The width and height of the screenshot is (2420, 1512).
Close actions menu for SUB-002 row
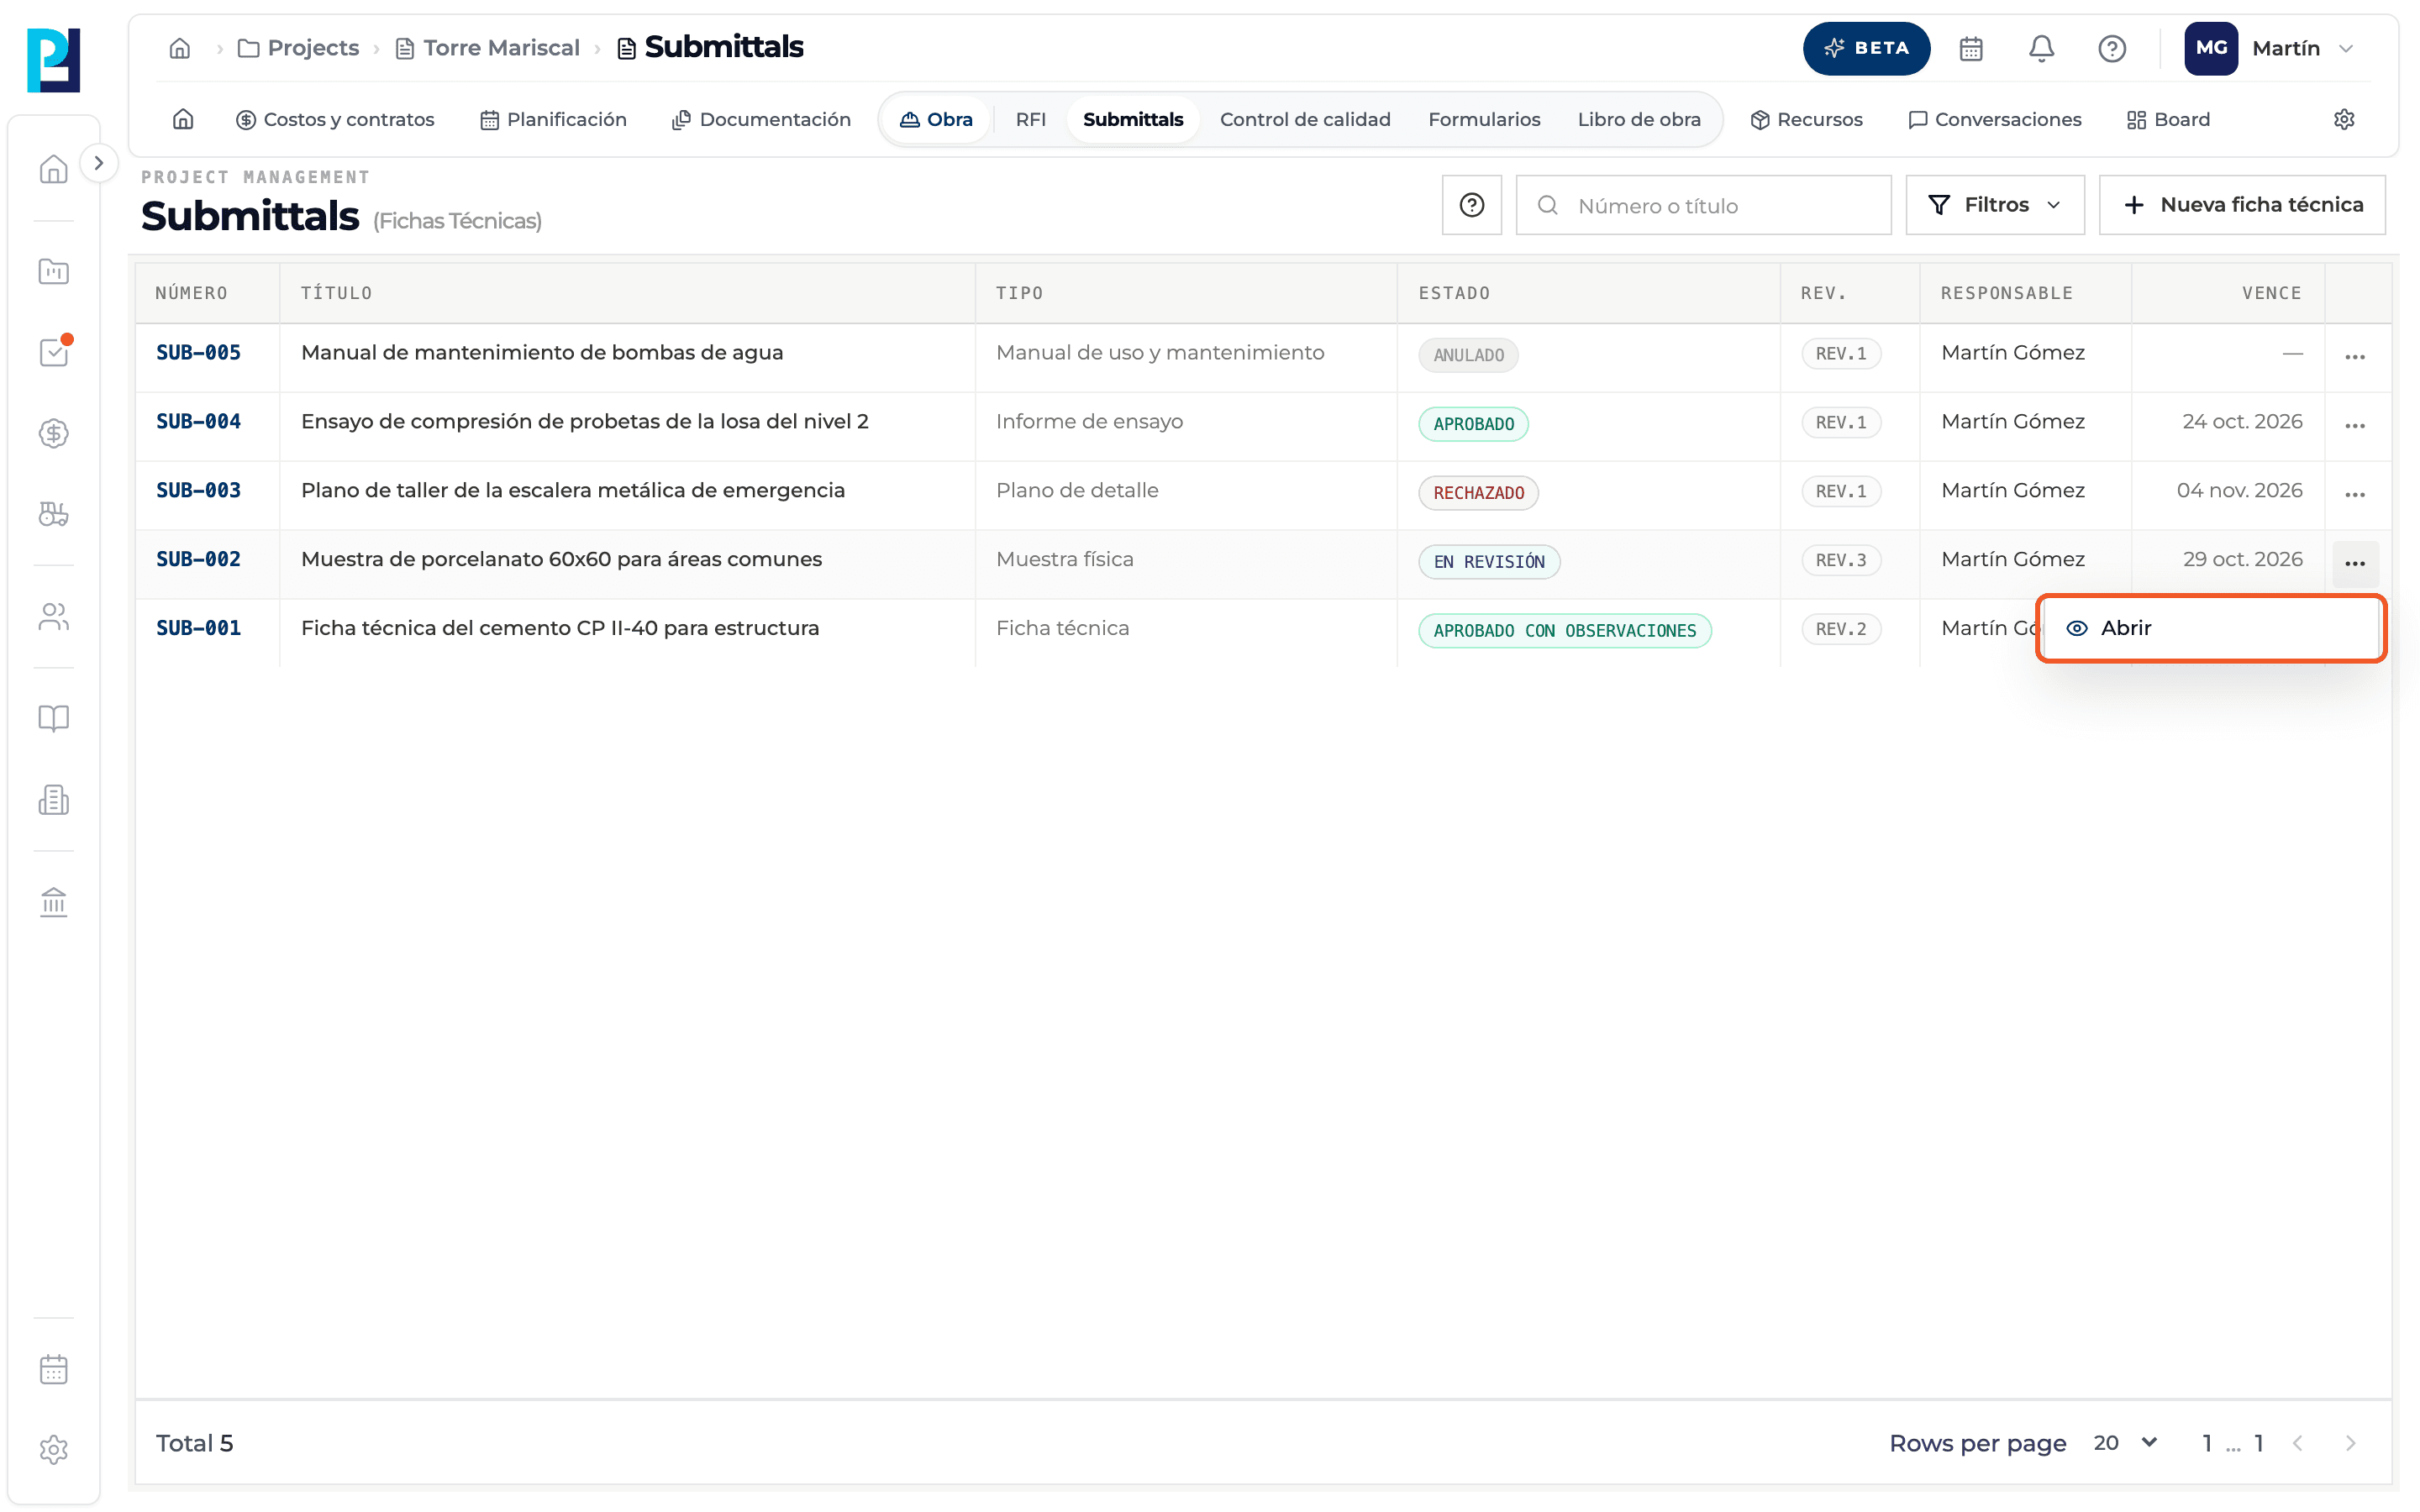pyautogui.click(x=2354, y=564)
